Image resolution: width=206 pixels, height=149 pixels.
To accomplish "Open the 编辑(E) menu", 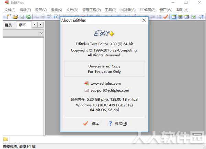I will click(x=25, y=10).
